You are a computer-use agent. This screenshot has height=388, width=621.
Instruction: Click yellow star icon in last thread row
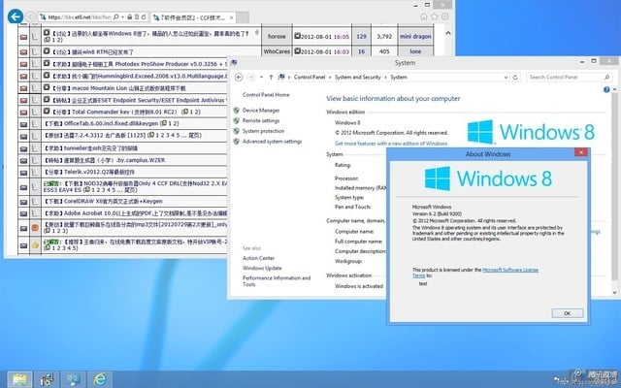[35, 245]
